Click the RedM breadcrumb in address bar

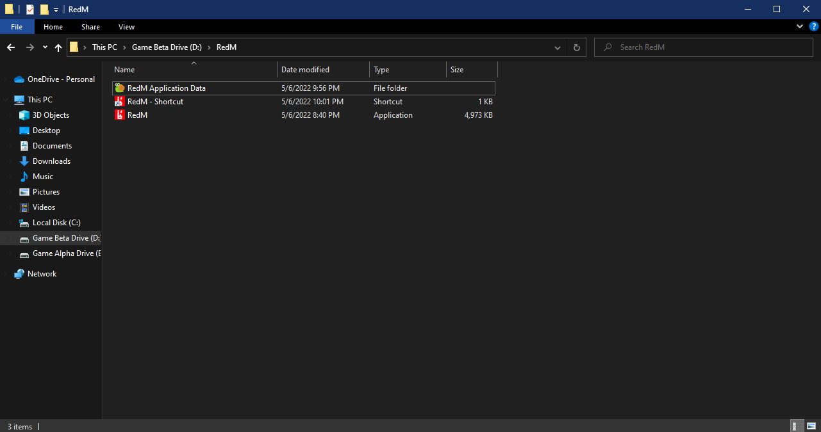tap(226, 47)
